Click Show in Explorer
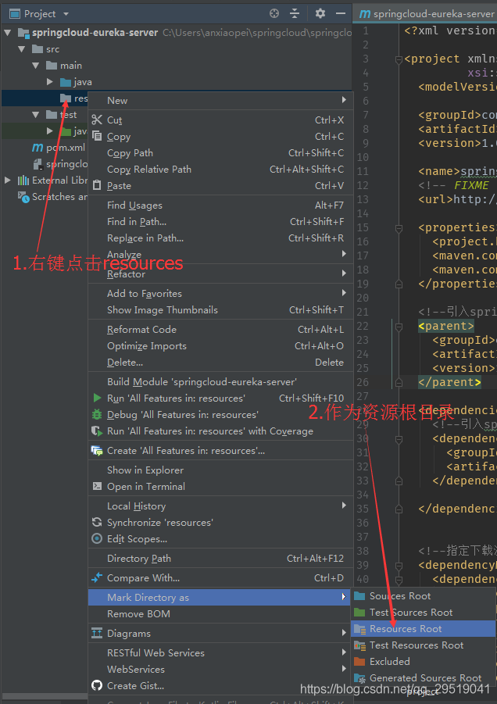Screen dimensions: 497x704 [221, 470]
